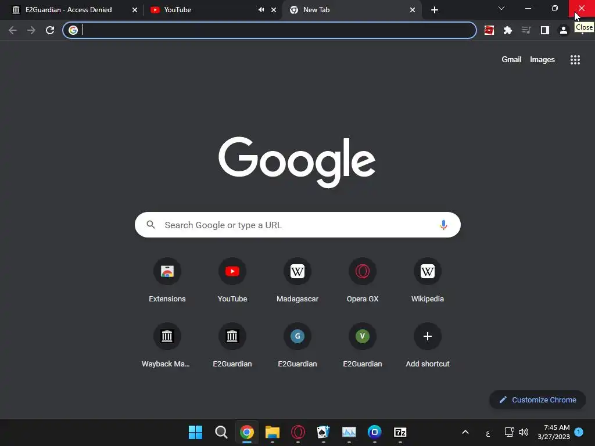Open 7-Zip from the taskbar
595x446 pixels.
tap(400, 432)
